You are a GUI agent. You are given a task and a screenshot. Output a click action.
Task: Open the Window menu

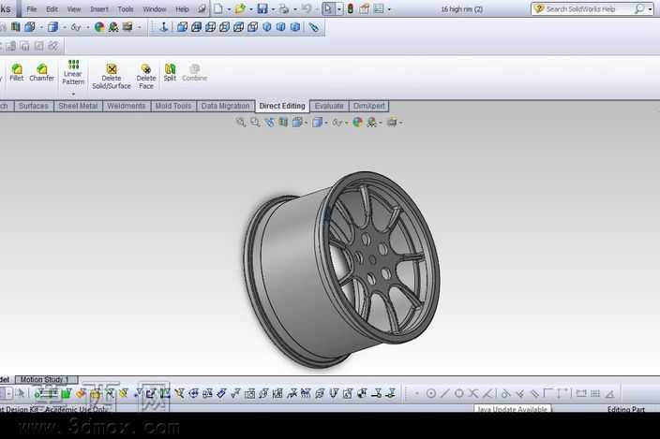(155, 8)
